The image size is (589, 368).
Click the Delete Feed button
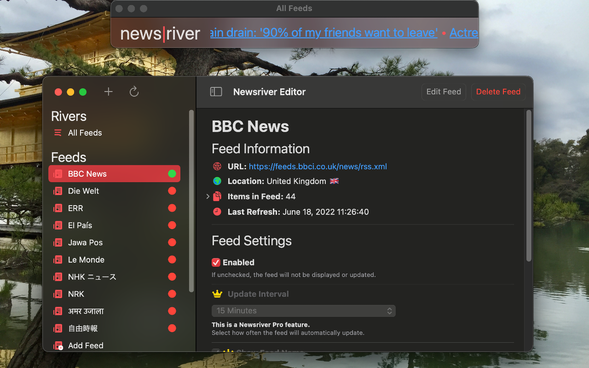[498, 92]
